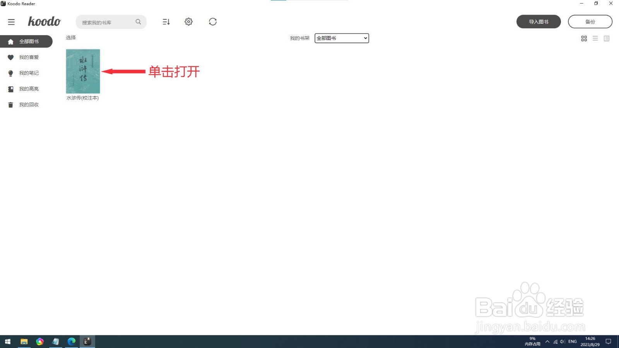
Task: Expand the 全部图书 bookshelf dropdown
Action: point(341,38)
